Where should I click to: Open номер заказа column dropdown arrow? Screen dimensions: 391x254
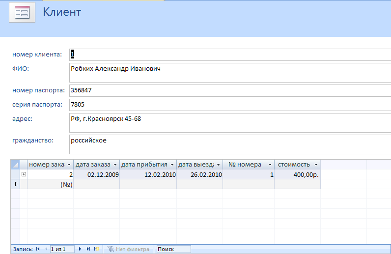tap(69, 165)
